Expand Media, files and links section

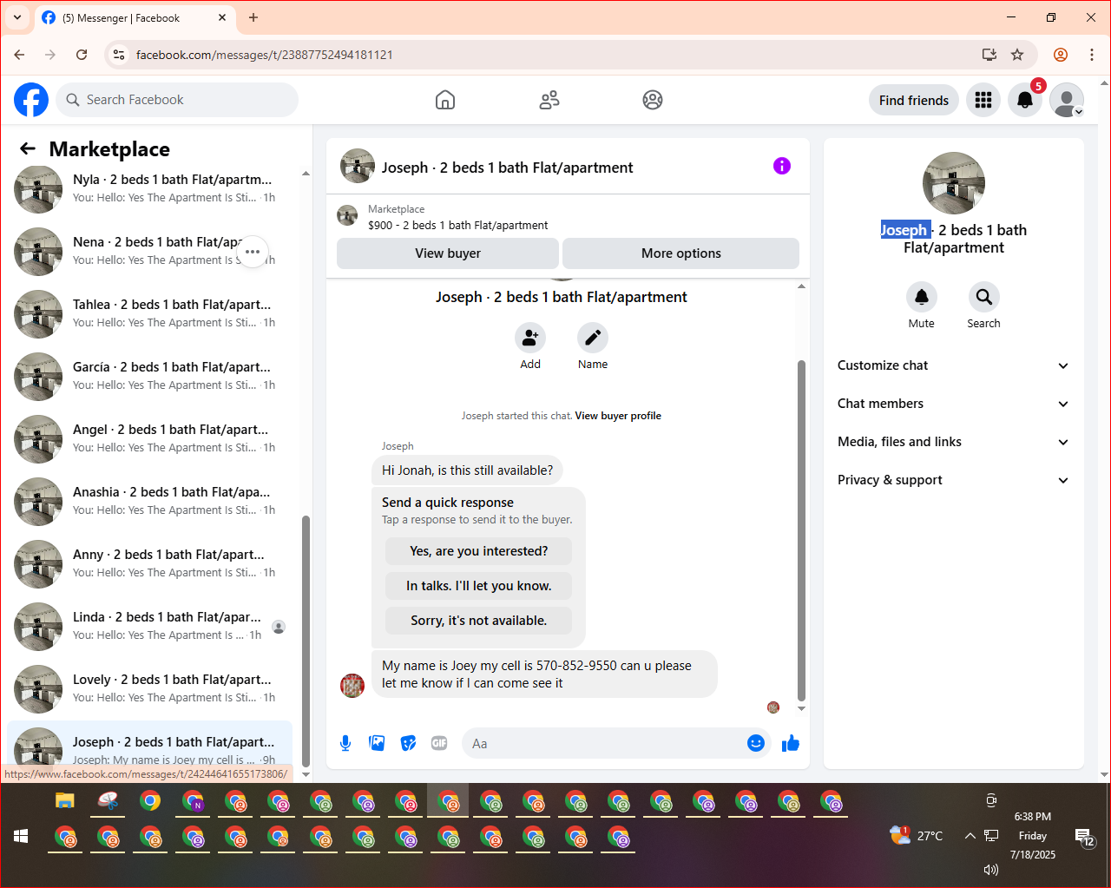tap(954, 442)
